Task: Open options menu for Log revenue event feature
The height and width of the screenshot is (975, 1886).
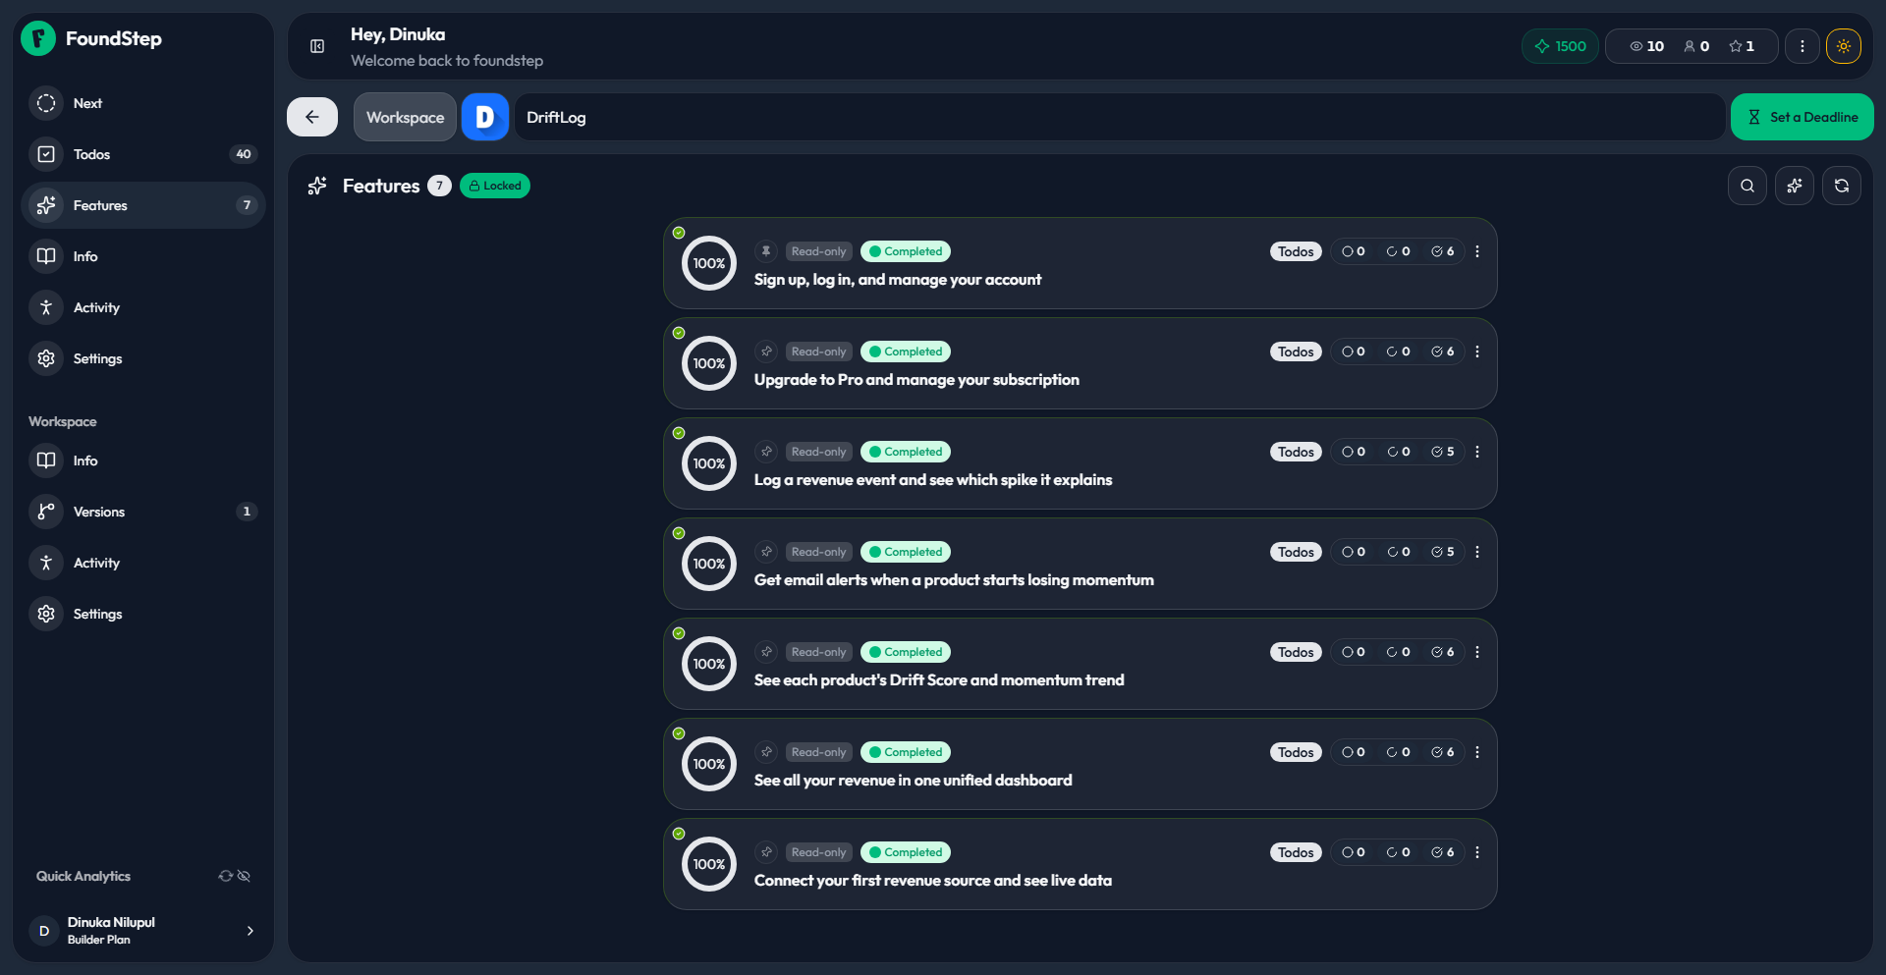Action: 1477,452
